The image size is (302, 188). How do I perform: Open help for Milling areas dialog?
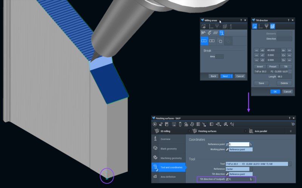click(x=241, y=20)
